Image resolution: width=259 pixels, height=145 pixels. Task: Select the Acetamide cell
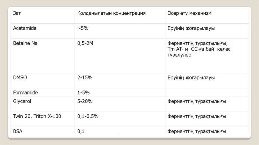tap(25, 28)
